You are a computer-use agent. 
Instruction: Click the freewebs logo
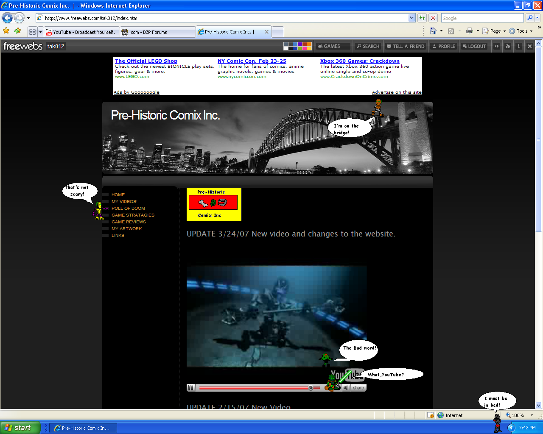(x=23, y=46)
